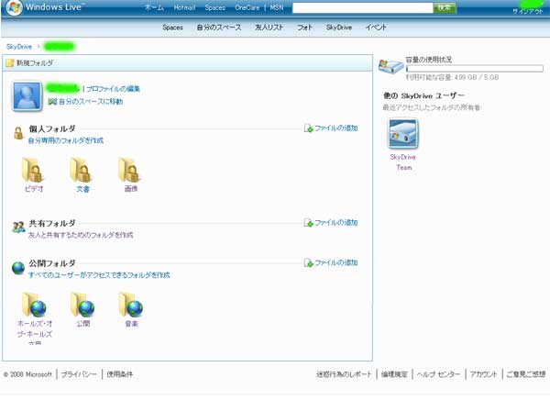Click the padlock icon beside 個人フォルダ
Viewport: 550px width, 400px height.
18,133
